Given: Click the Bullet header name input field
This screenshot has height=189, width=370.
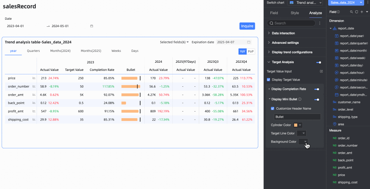Looking at the screenshot, I should pos(297,117).
